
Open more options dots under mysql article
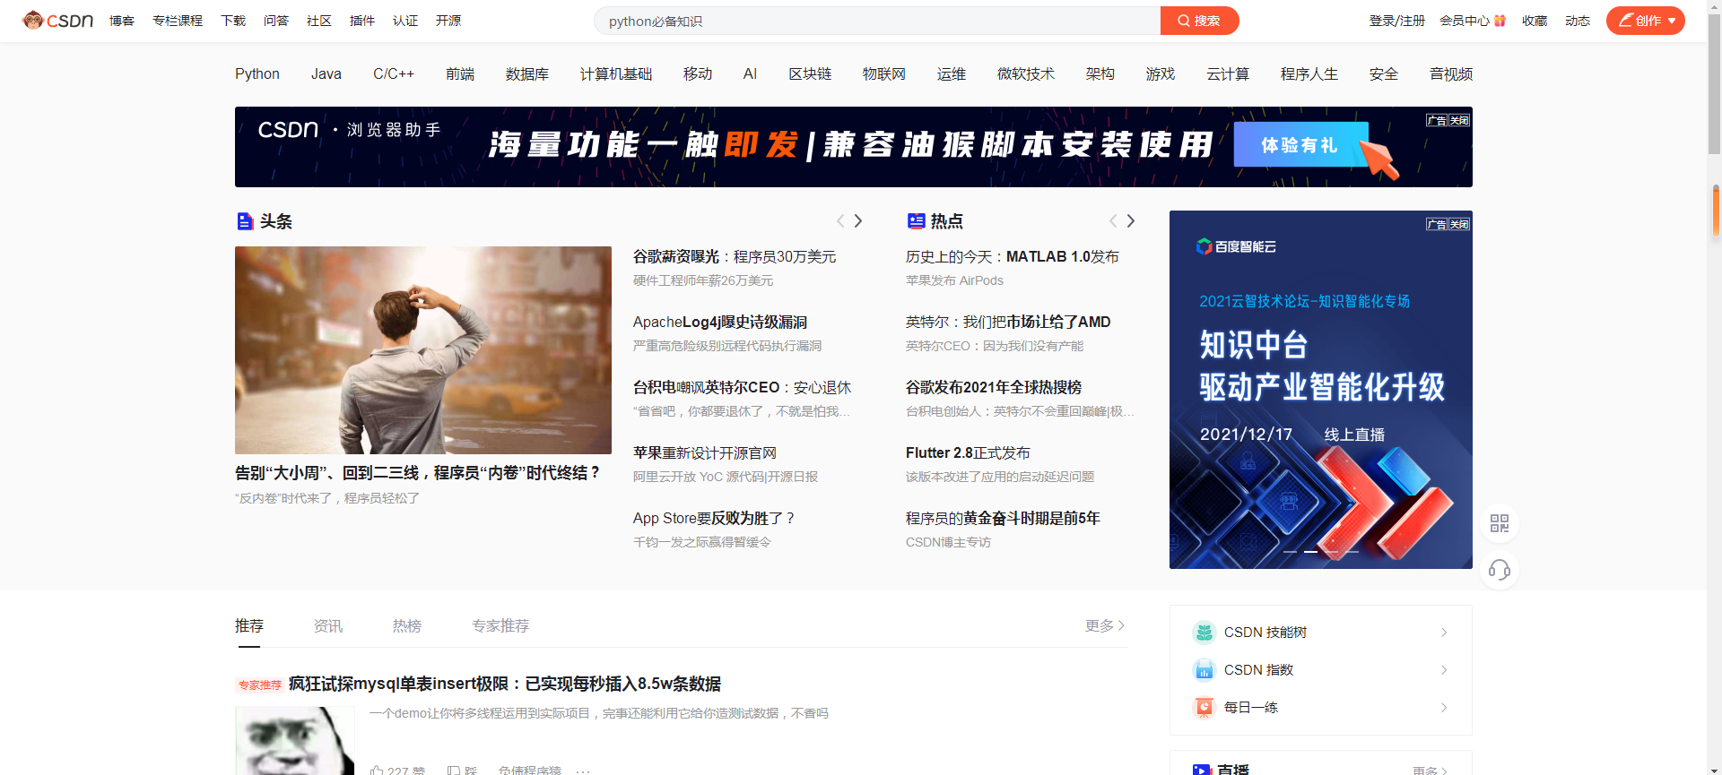click(583, 771)
